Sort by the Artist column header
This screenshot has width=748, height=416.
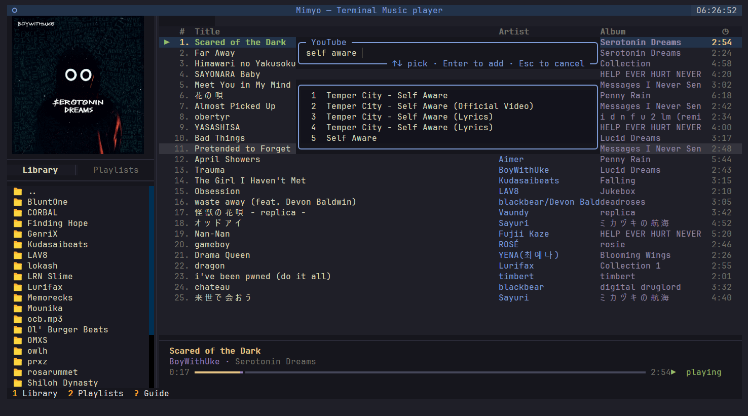click(x=514, y=32)
